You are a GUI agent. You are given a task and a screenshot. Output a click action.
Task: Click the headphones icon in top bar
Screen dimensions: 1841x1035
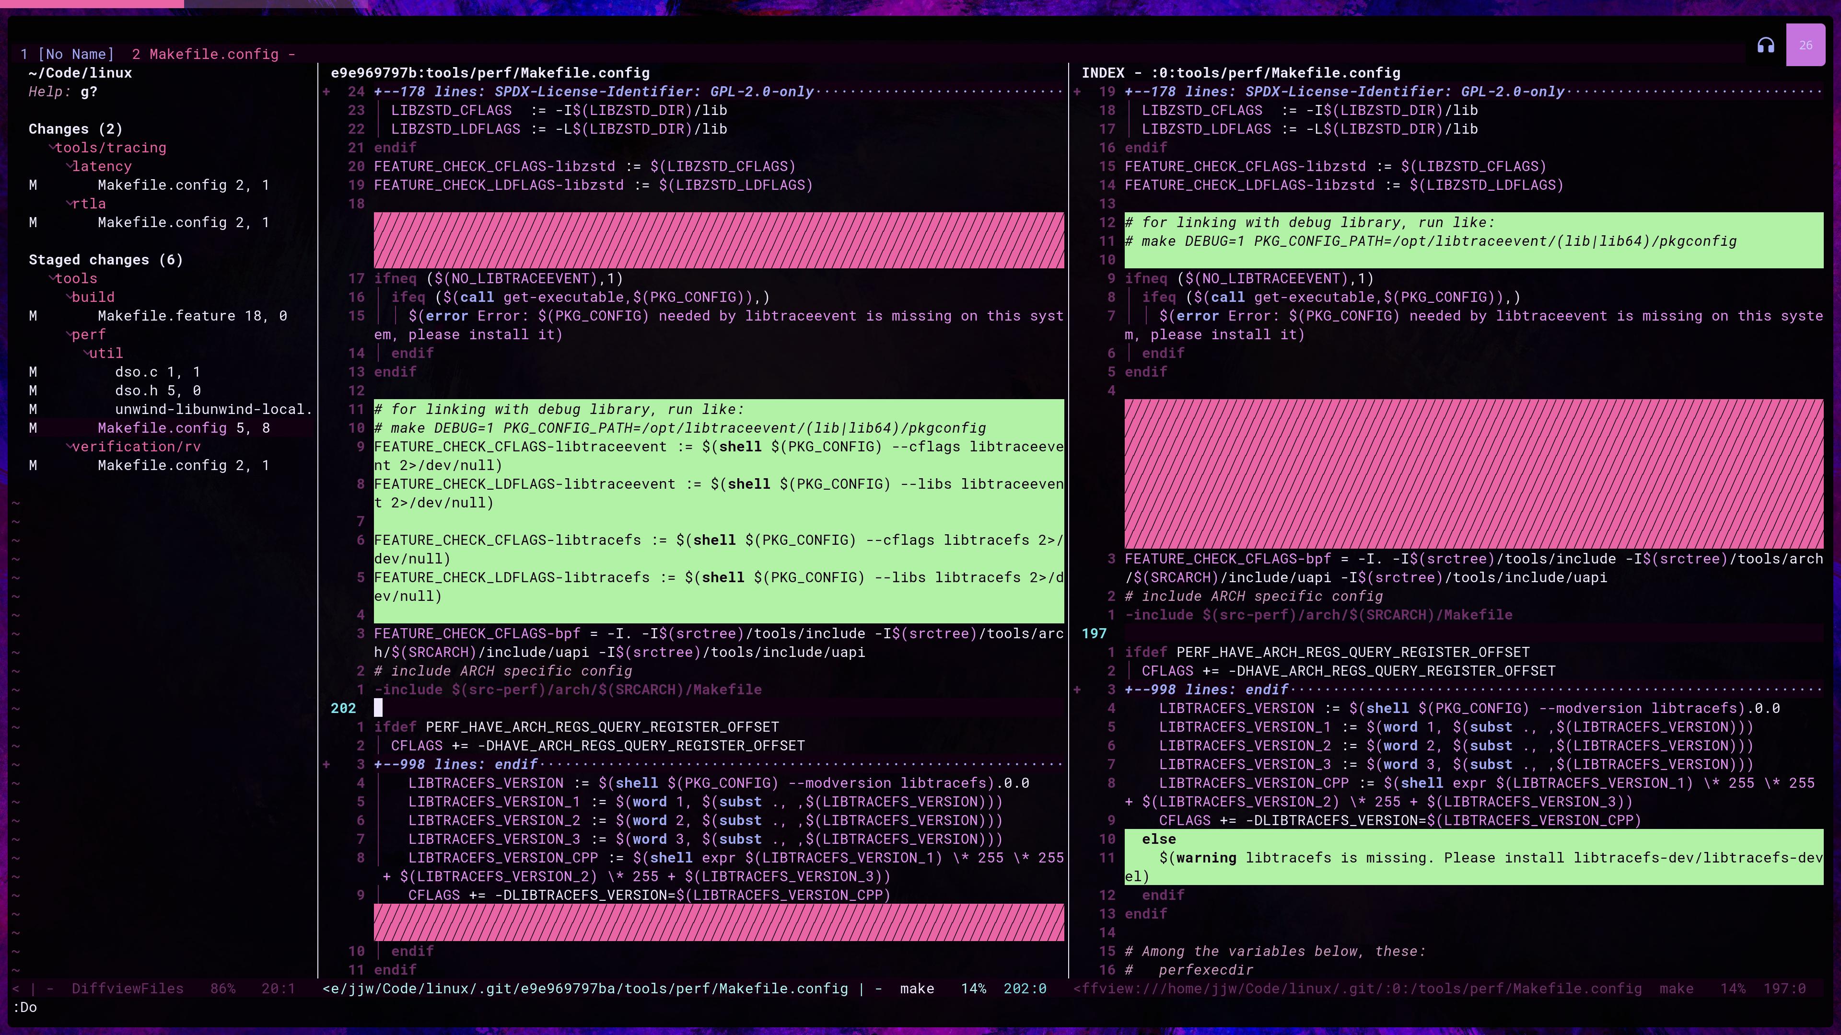point(1765,46)
